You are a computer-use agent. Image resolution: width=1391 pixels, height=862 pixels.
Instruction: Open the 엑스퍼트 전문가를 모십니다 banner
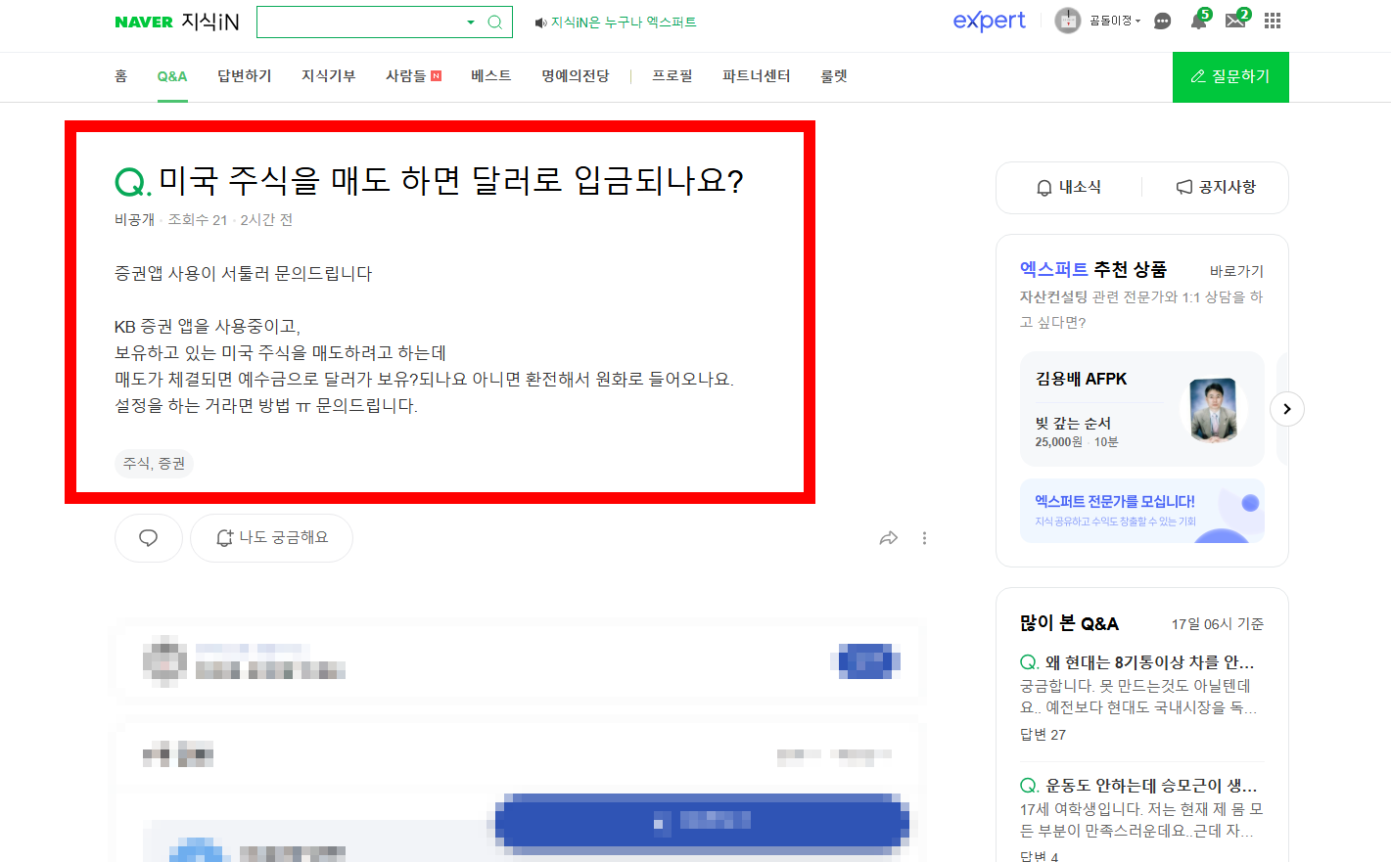point(1141,510)
